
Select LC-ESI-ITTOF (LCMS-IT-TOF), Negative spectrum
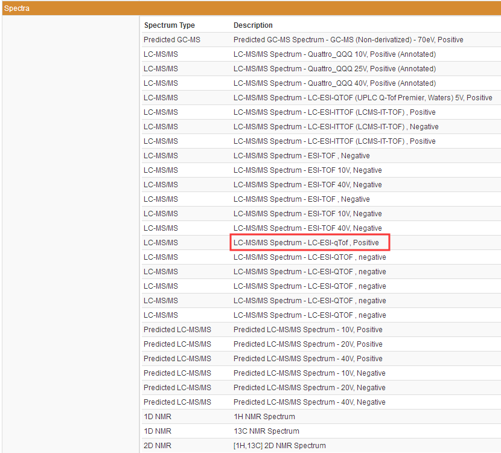pyautogui.click(x=336, y=127)
